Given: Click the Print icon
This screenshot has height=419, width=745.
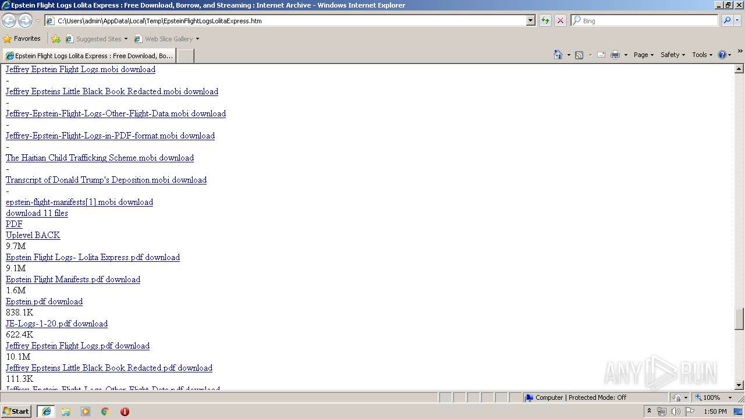Looking at the screenshot, I should tap(615, 55).
